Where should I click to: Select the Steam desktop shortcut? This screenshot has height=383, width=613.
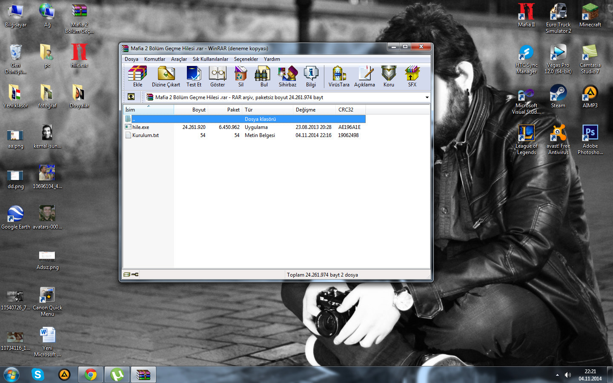558,96
